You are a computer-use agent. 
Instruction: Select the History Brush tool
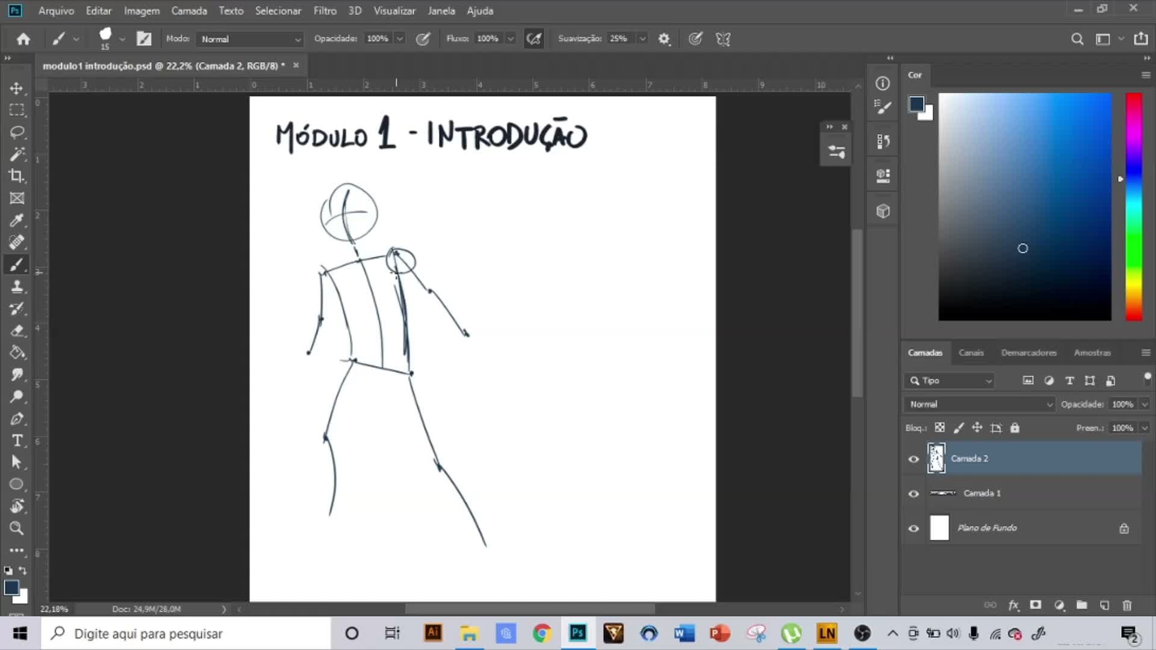point(17,308)
